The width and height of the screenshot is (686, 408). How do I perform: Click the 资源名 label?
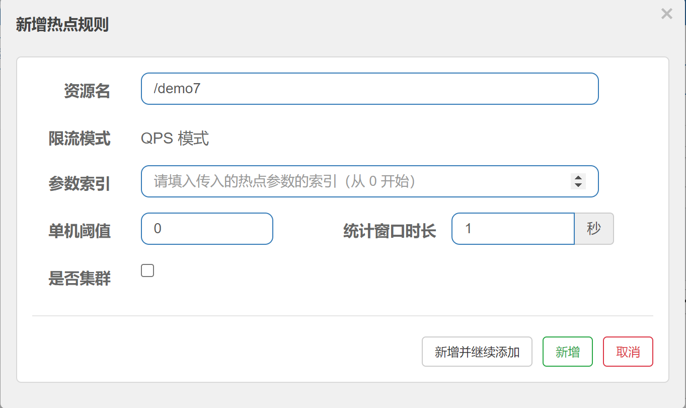point(87,91)
